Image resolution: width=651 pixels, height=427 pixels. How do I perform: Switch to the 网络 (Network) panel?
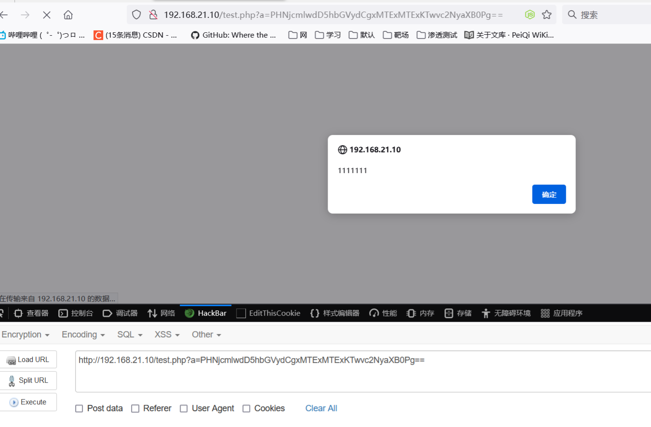tap(161, 313)
